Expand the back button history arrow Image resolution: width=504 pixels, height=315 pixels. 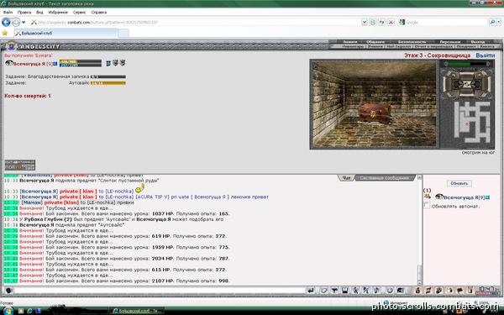point(24,23)
